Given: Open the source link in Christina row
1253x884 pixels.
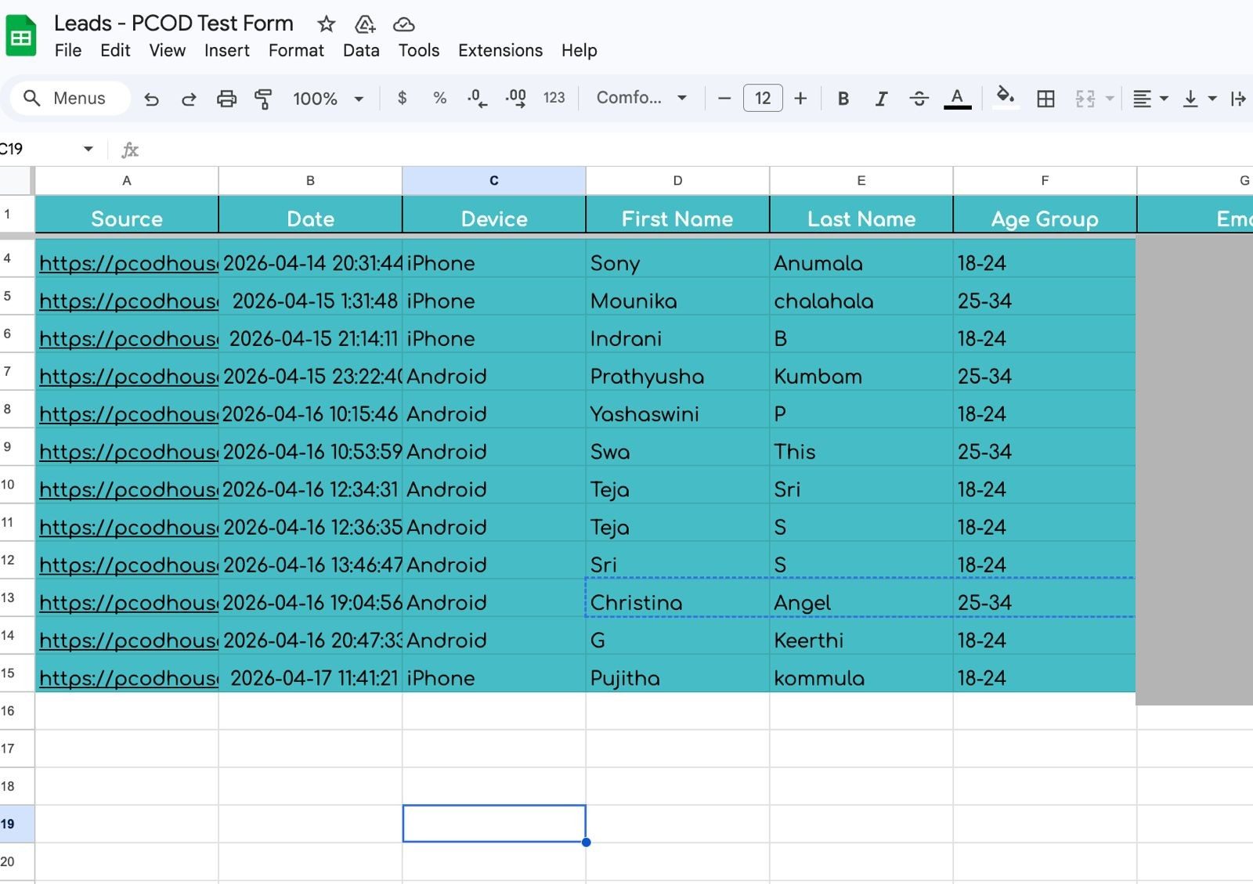Looking at the screenshot, I should pos(128,603).
